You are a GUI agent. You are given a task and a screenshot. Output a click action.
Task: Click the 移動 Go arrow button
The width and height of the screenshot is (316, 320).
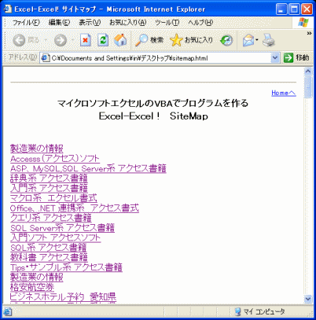pos(296,57)
